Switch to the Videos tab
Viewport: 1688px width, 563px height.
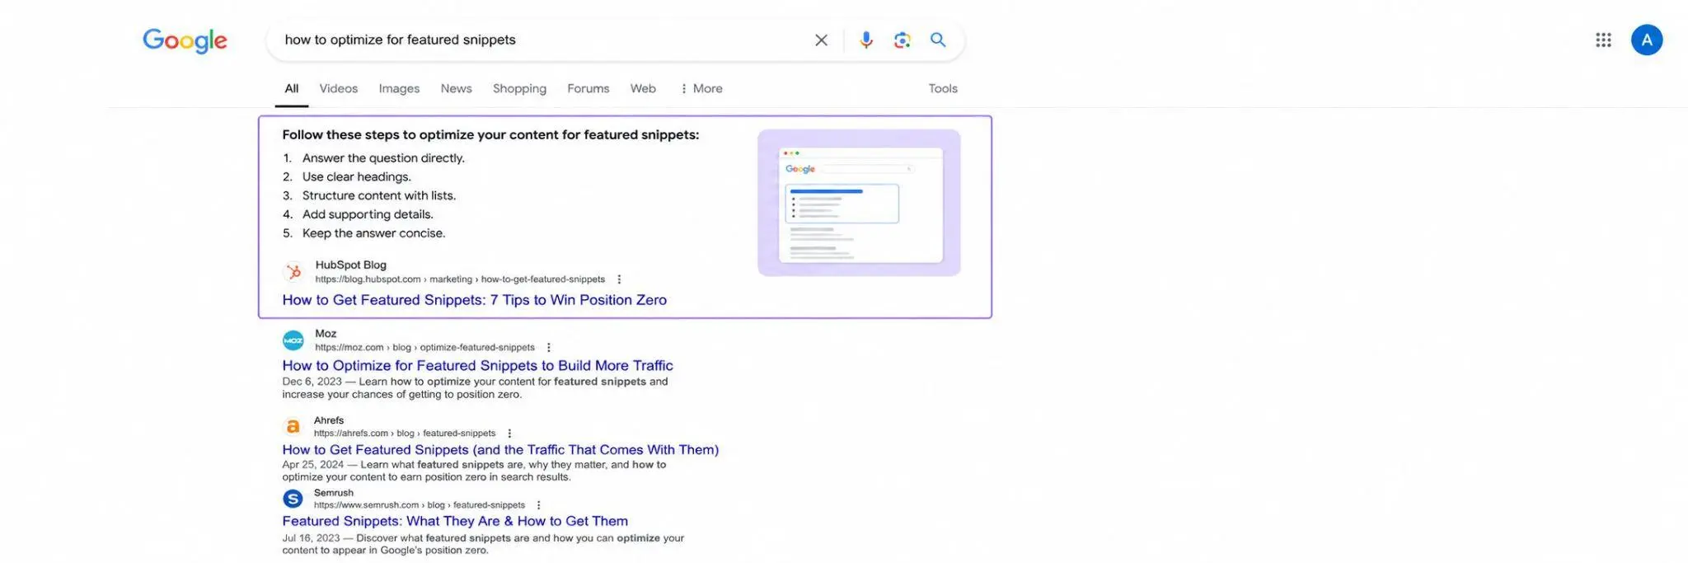(339, 88)
